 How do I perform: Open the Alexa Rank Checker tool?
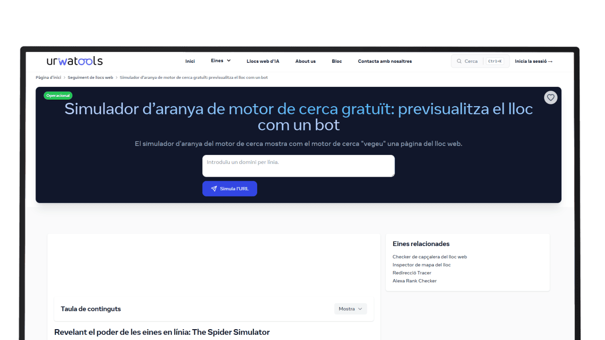415,281
